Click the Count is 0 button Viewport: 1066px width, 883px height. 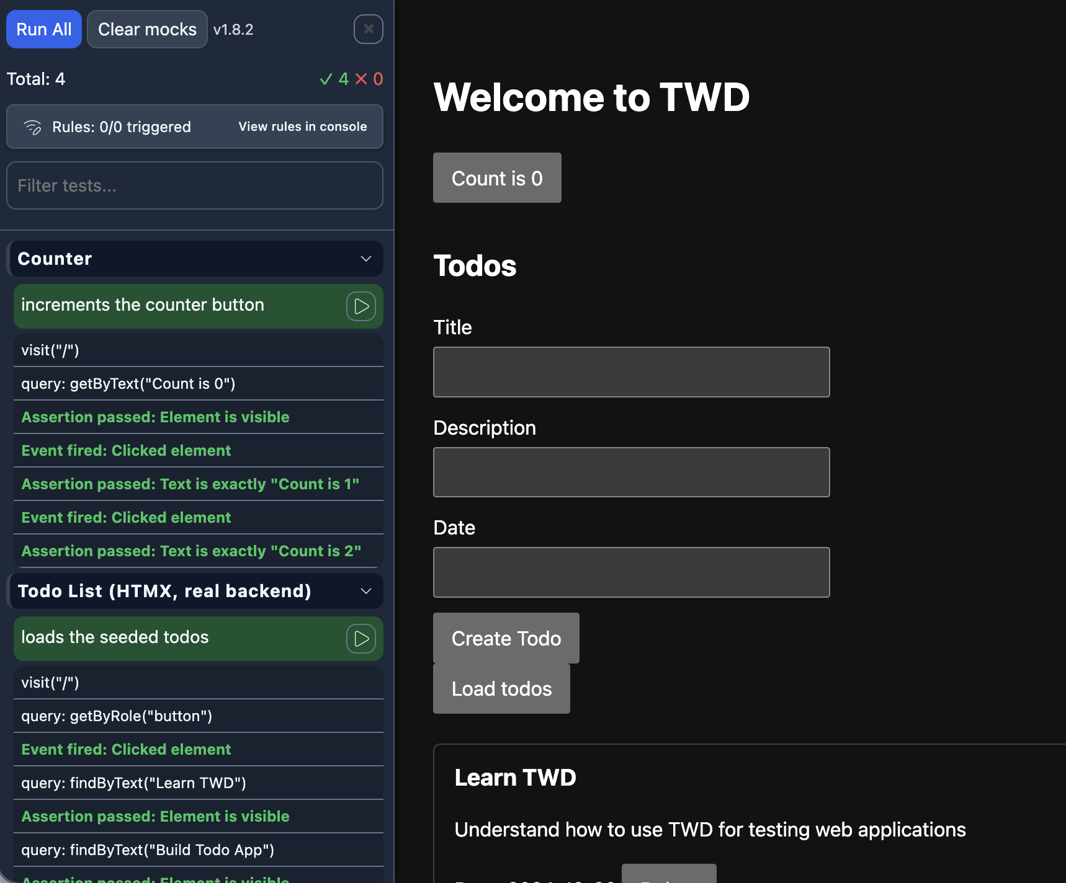pos(497,178)
